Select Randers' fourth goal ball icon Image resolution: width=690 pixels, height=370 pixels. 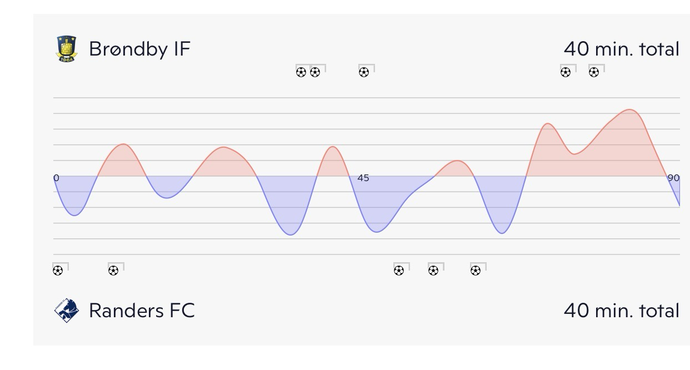click(433, 271)
